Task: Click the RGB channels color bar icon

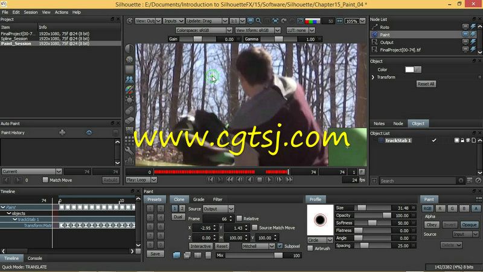Action: [x=312, y=21]
